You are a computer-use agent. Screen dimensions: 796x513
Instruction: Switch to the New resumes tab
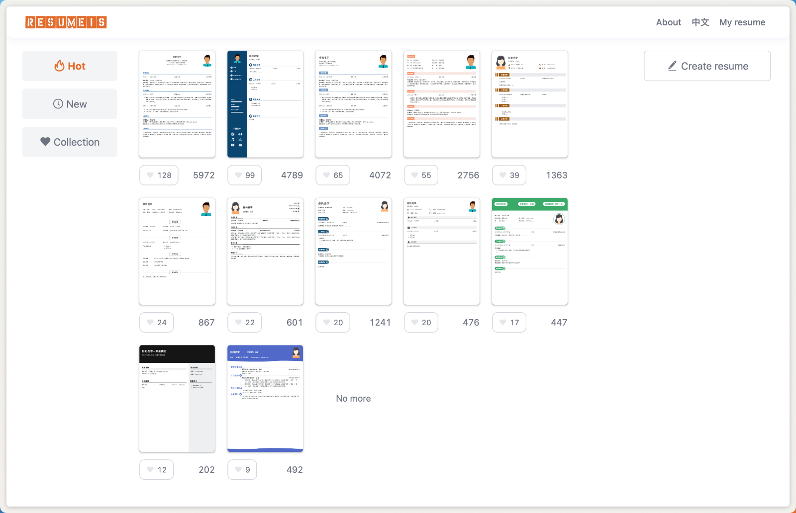click(70, 104)
